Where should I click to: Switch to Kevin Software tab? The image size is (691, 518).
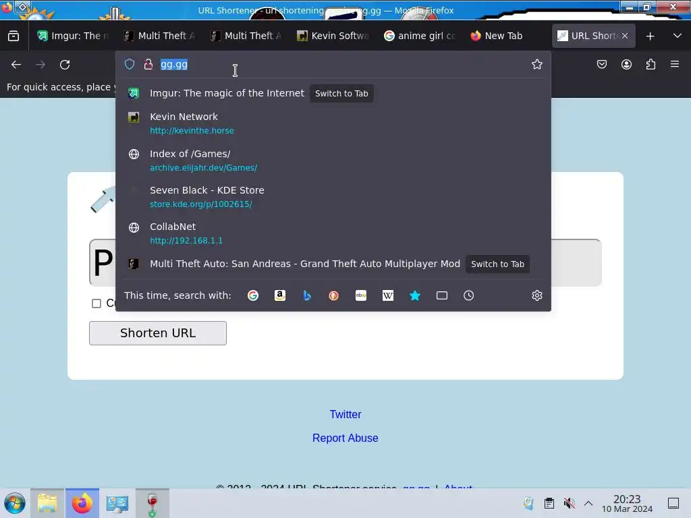(333, 36)
